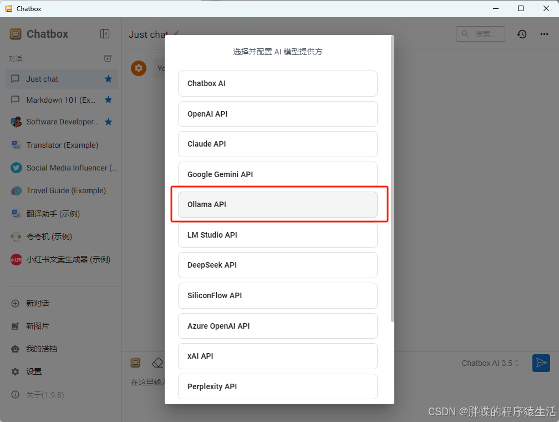Select Chatbox AI provider
559x422 pixels.
(x=277, y=83)
